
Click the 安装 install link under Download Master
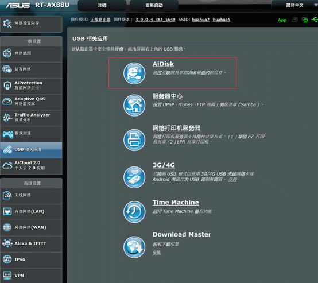click(157, 253)
